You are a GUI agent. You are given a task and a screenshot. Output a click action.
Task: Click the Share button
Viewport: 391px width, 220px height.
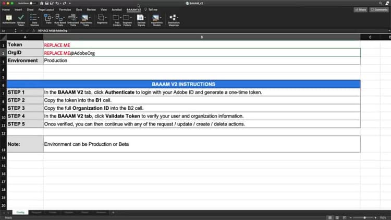[361, 10]
